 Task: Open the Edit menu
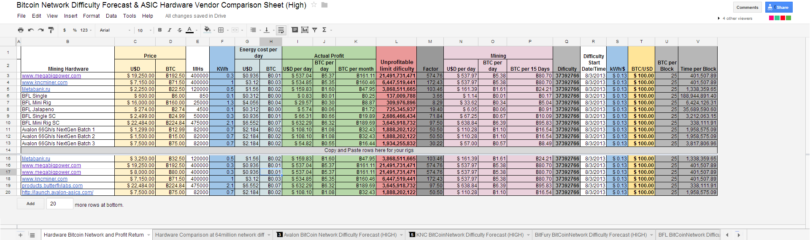(x=37, y=16)
